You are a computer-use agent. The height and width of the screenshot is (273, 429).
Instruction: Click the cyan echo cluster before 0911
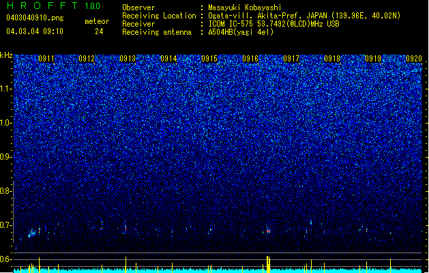click(x=32, y=233)
